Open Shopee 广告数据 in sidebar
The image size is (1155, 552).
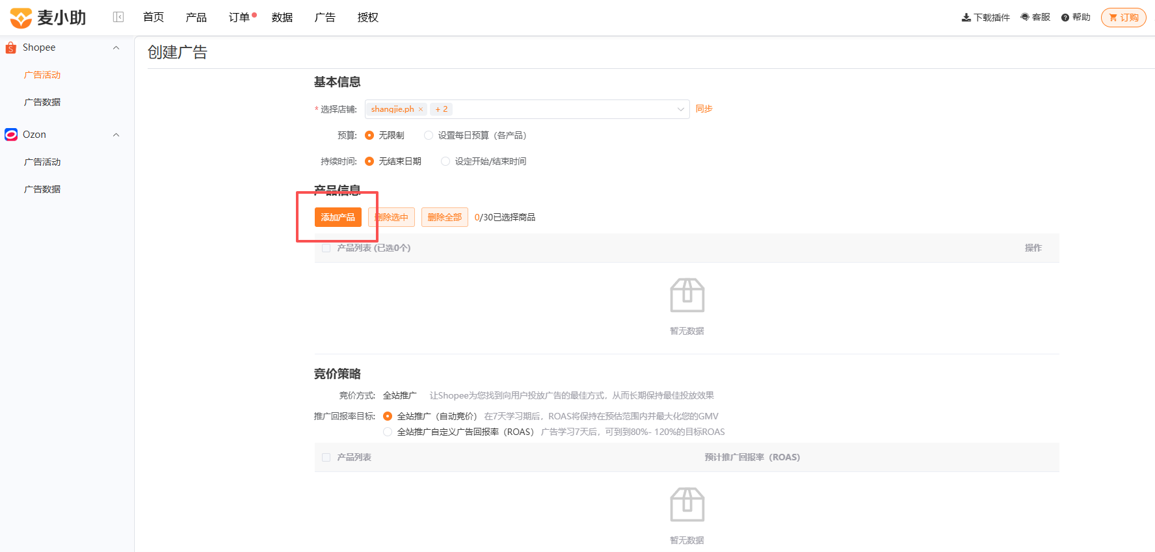click(x=42, y=102)
